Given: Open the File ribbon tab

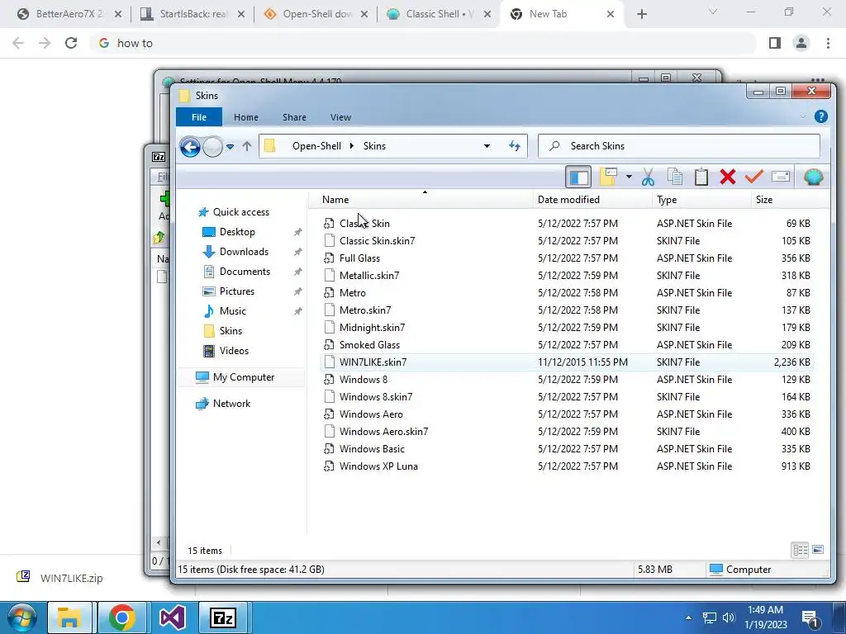Looking at the screenshot, I should click(x=198, y=117).
